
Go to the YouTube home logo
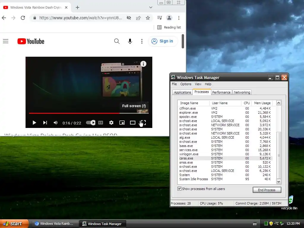click(31, 41)
